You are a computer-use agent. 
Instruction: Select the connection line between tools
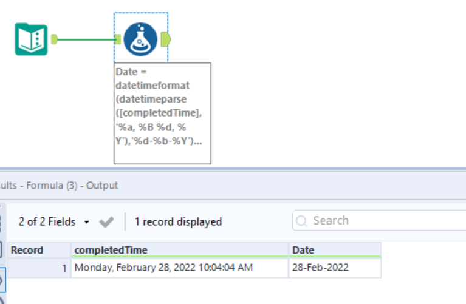pyautogui.click(x=85, y=39)
